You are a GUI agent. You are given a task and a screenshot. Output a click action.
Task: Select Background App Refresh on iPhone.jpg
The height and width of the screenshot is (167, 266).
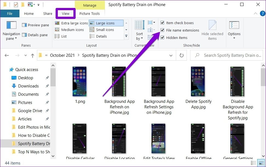pos(119,90)
